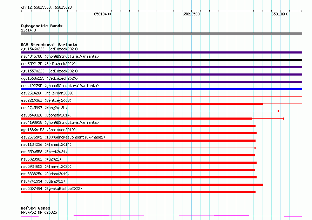Open variant nsv5507494 (ByrskaBishop2022)
This screenshot has width=312, height=220.
(x=52, y=189)
